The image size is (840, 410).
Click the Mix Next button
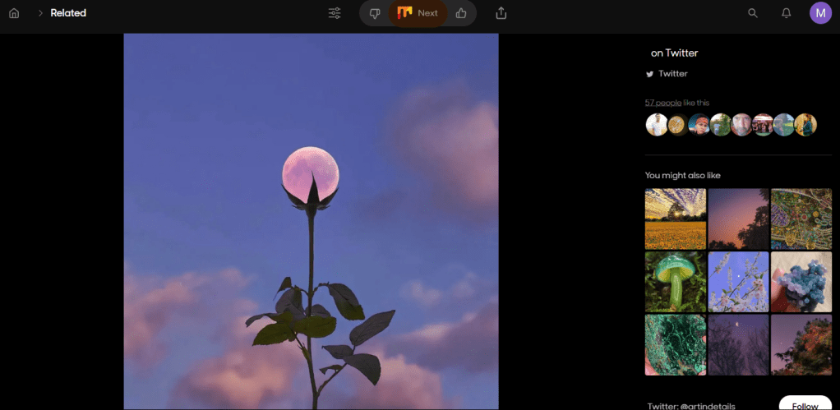click(418, 13)
